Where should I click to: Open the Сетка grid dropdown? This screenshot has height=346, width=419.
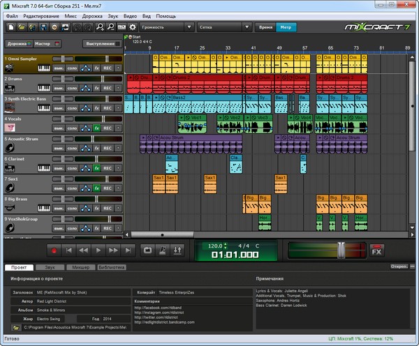click(x=223, y=27)
